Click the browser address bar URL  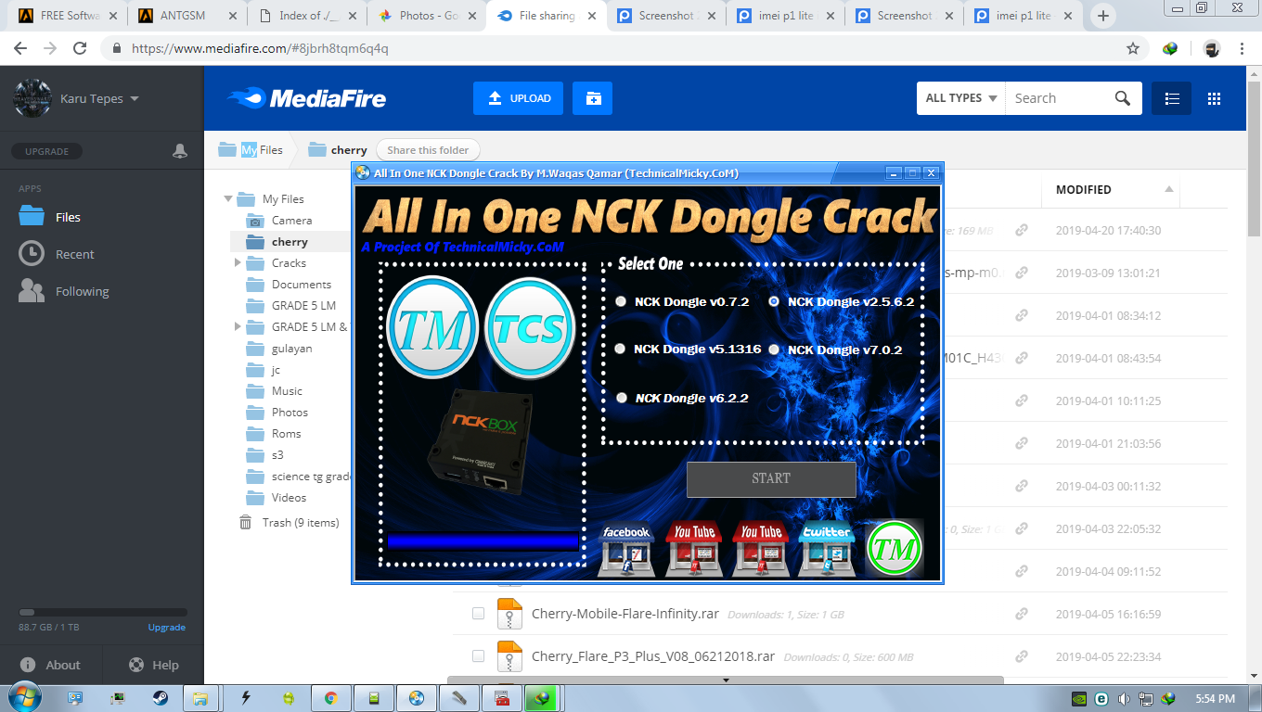260,48
